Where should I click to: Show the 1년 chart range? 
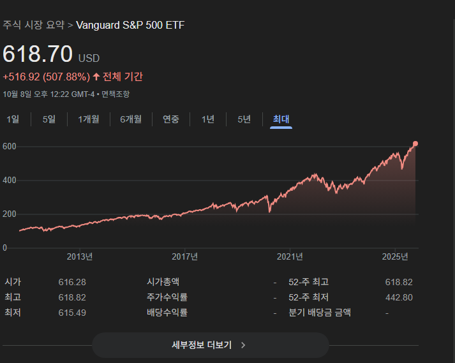pyautogui.click(x=208, y=119)
